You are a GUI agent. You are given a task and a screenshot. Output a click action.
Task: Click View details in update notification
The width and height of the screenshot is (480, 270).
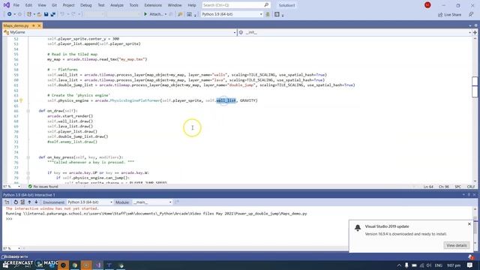(x=457, y=245)
